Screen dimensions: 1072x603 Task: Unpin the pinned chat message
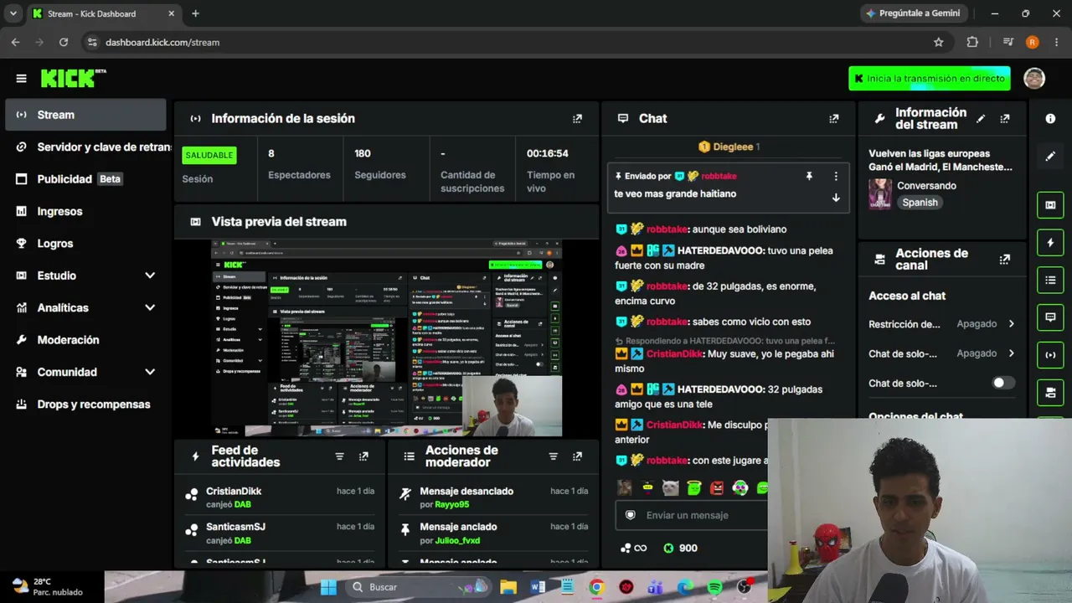[809, 177]
